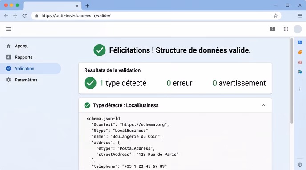This screenshot has width=306, height=170.
Task: Click the "@type": "PostalAddress" line
Action: (x=125, y=148)
